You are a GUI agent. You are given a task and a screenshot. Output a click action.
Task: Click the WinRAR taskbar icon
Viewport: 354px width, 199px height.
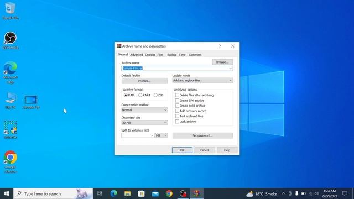[197, 193]
